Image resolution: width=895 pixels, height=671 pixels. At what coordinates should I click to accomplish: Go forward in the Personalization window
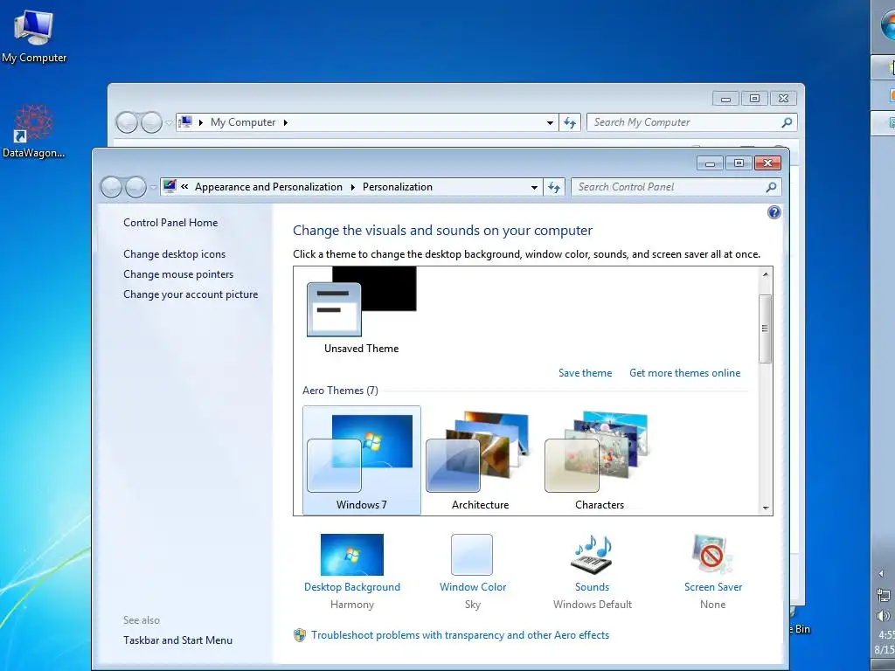[x=135, y=187]
